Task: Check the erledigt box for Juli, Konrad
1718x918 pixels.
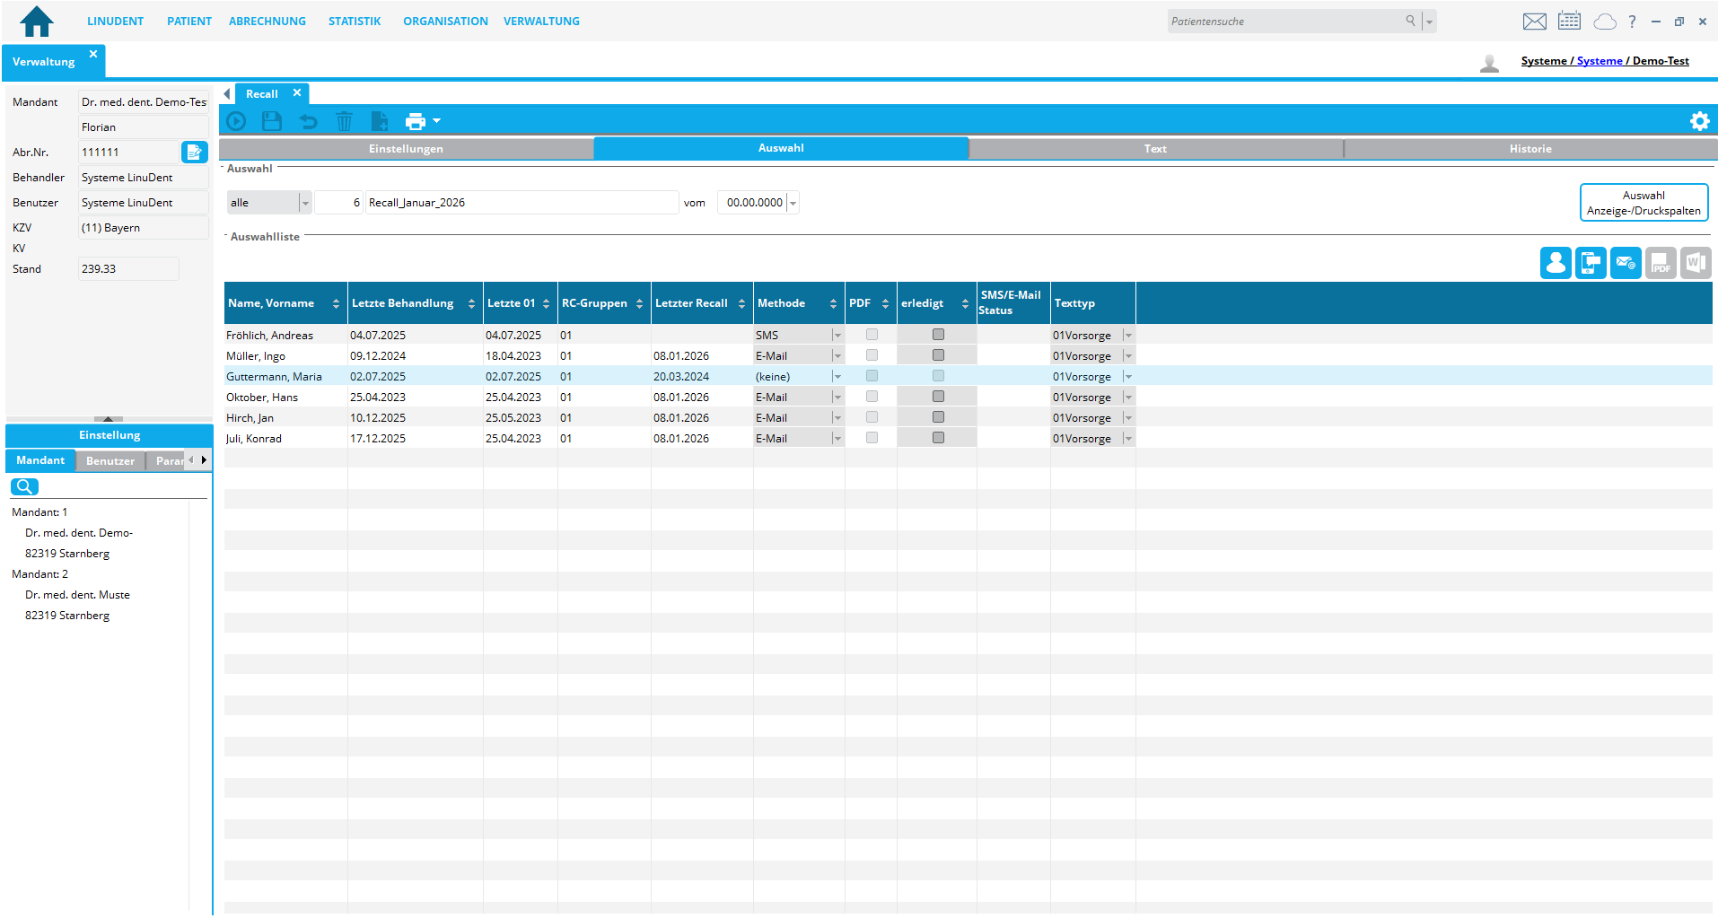Action: tap(938, 437)
